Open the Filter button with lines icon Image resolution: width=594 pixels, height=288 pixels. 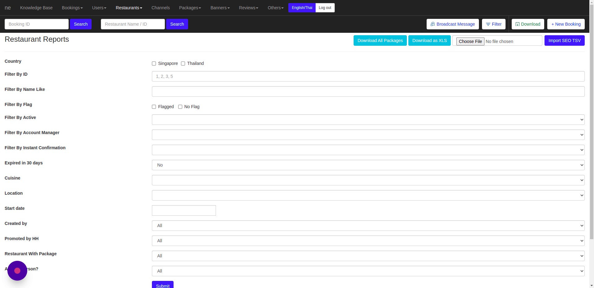click(x=493, y=24)
